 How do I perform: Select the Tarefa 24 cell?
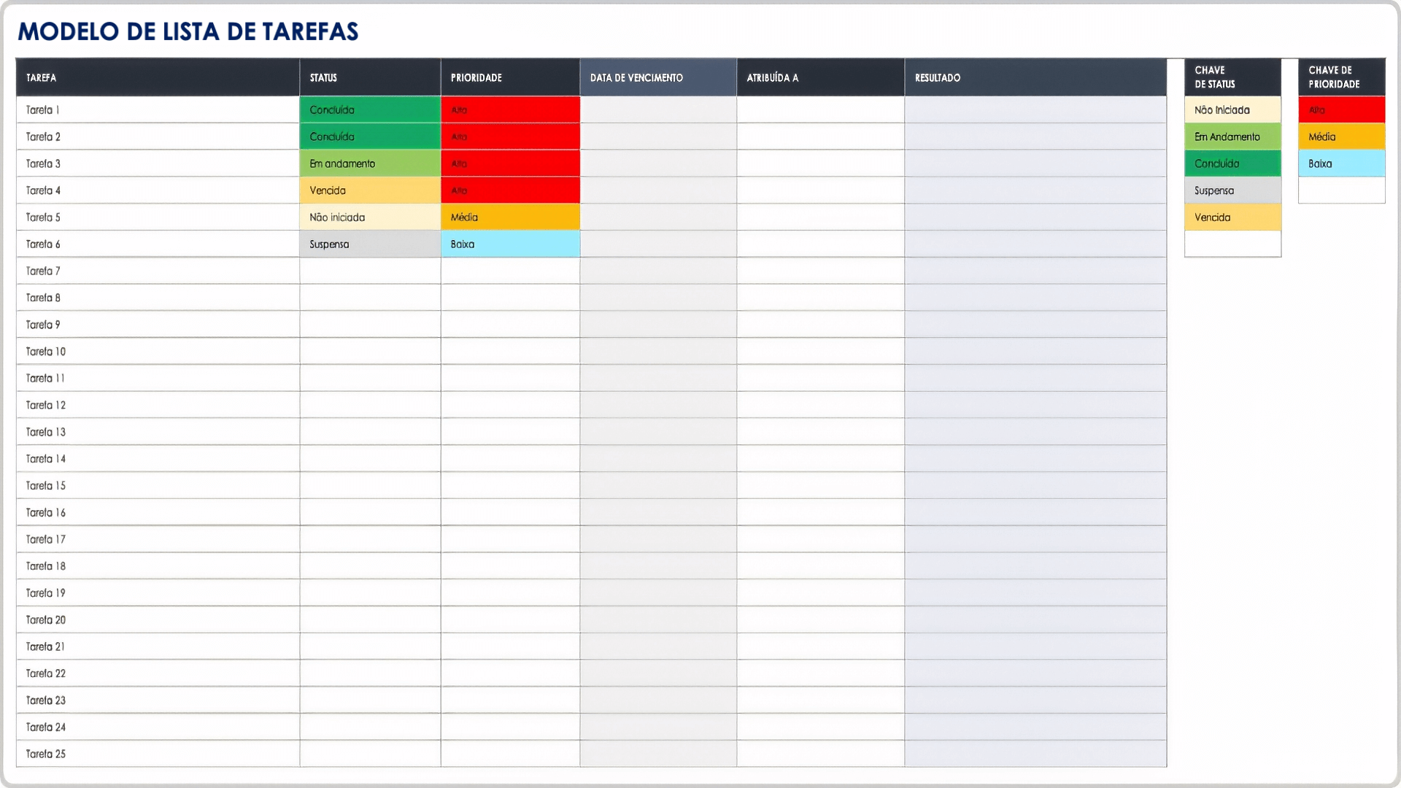point(158,727)
